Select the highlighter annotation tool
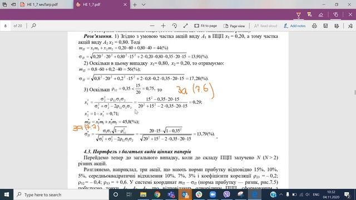Screen dimensions: 356x200 [x=309, y=15]
